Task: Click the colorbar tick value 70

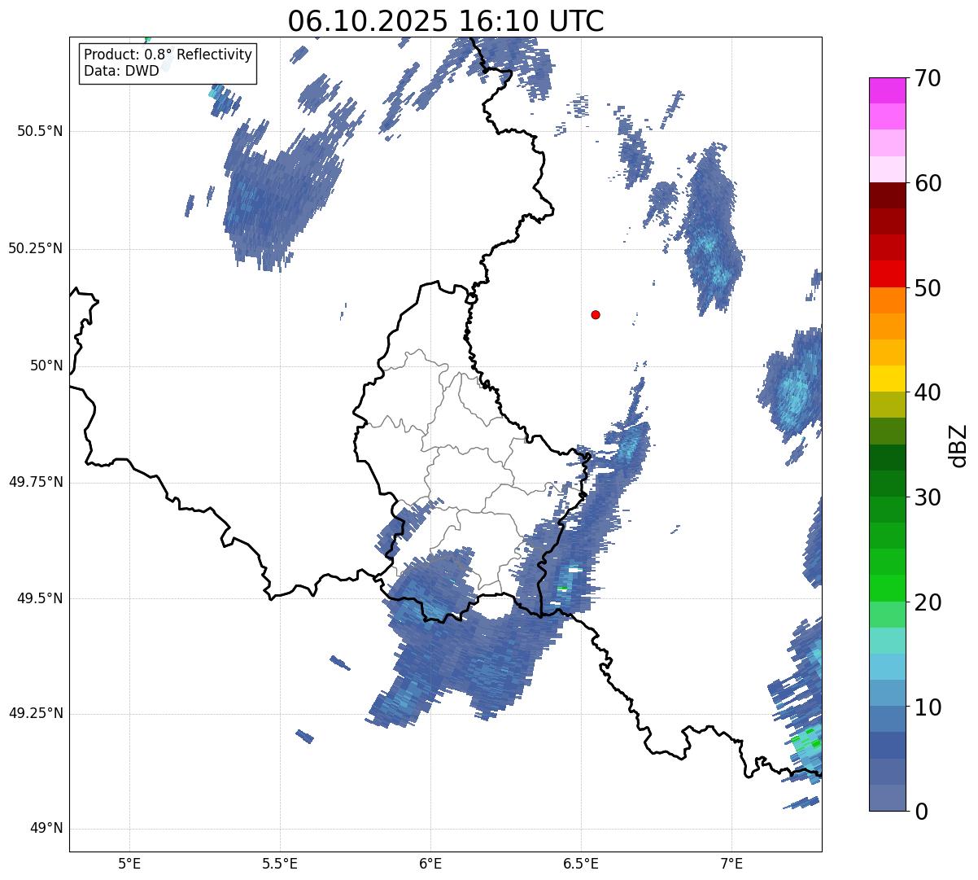Action: [928, 78]
